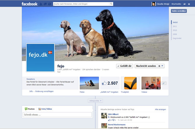Click the fejo page title
The image size is (195, 129).
coord(61,66)
